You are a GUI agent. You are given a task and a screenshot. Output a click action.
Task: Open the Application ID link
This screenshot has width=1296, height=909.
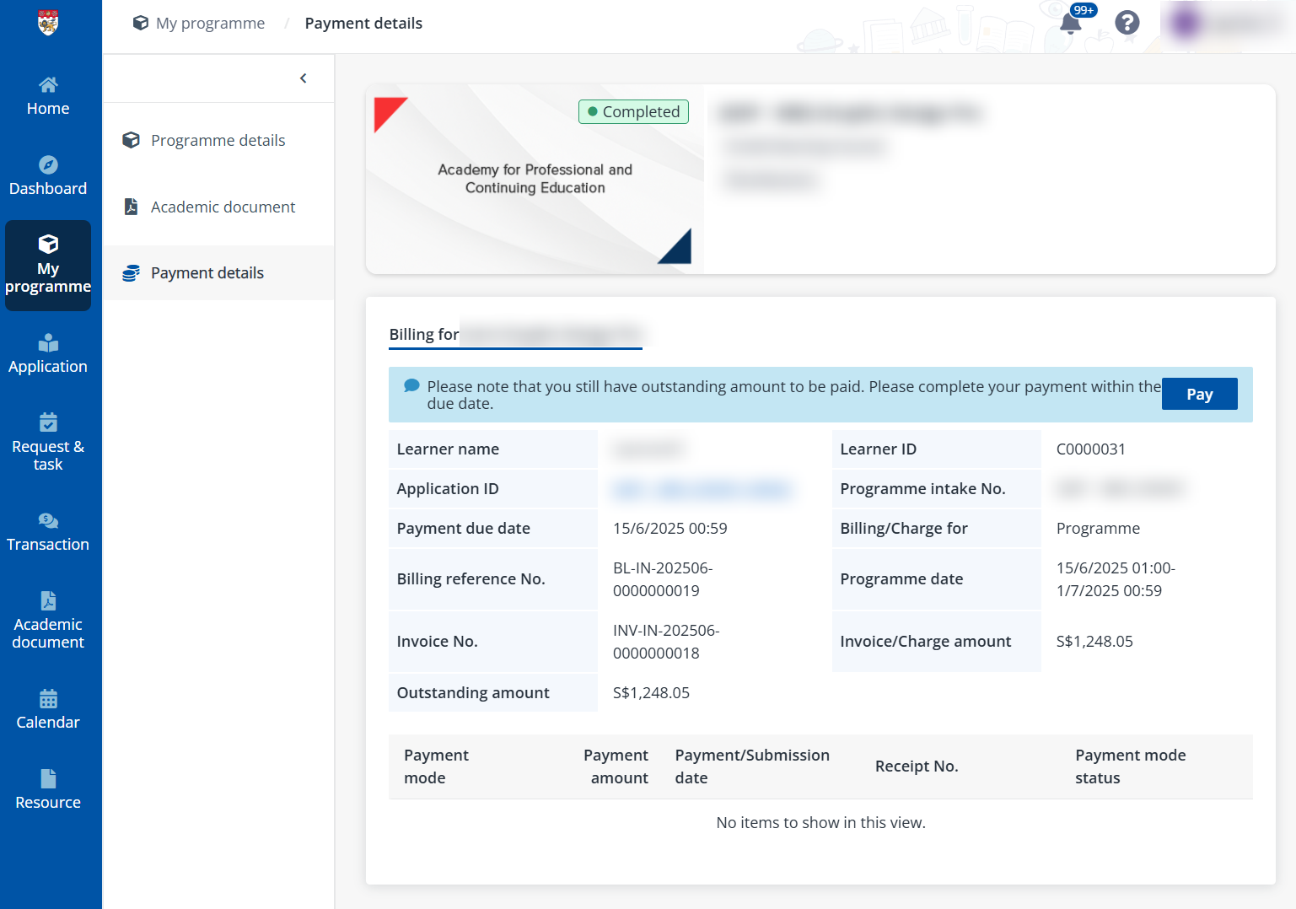click(702, 489)
